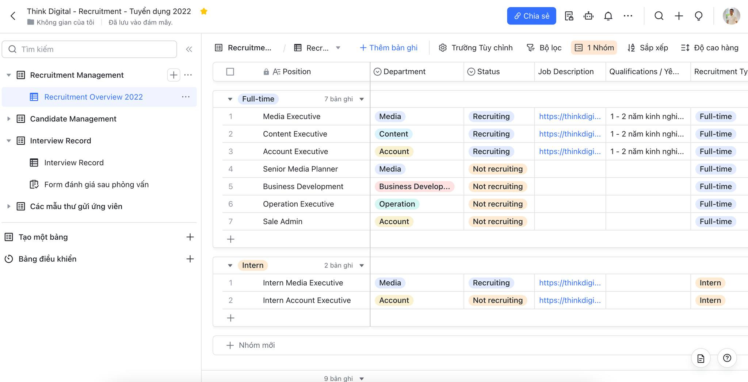Click the Senior Media Planner cell
Image resolution: width=748 pixels, height=382 pixels.
point(300,169)
